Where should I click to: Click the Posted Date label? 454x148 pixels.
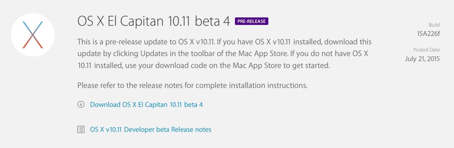coord(426,50)
